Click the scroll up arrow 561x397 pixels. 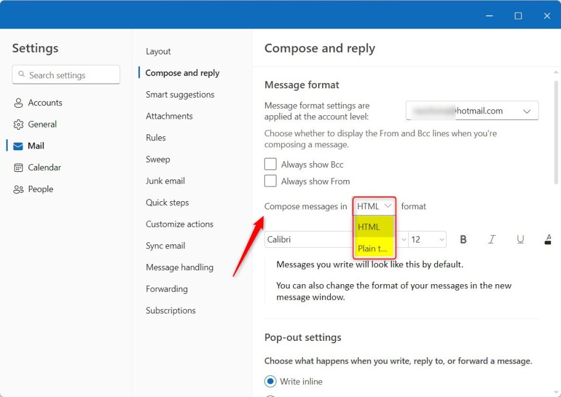(x=556, y=72)
